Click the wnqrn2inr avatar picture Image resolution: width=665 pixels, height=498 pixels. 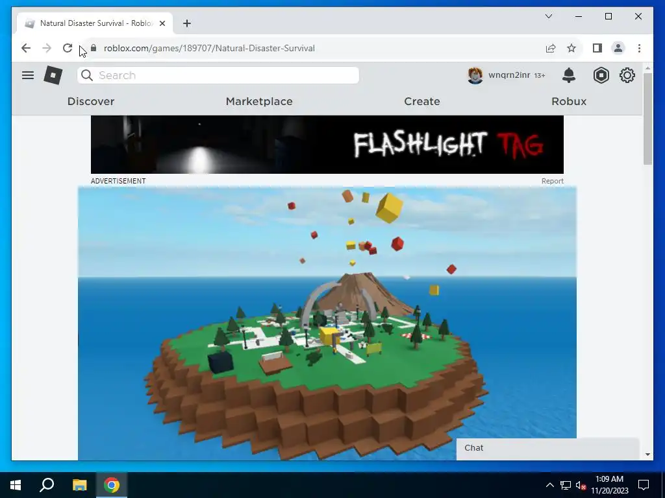475,75
